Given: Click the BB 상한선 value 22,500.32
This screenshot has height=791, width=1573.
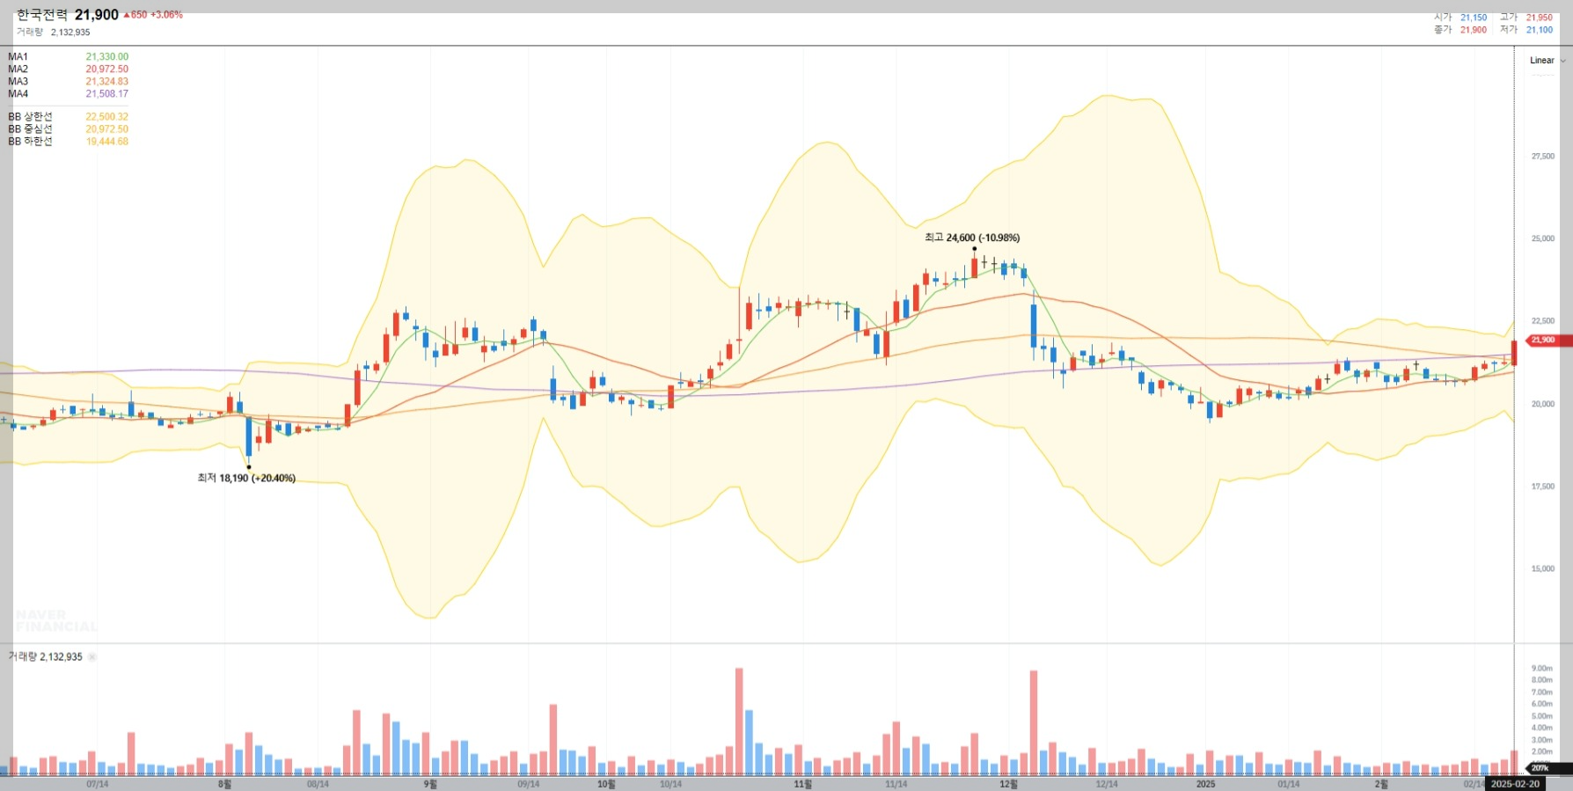Looking at the screenshot, I should pos(106,117).
